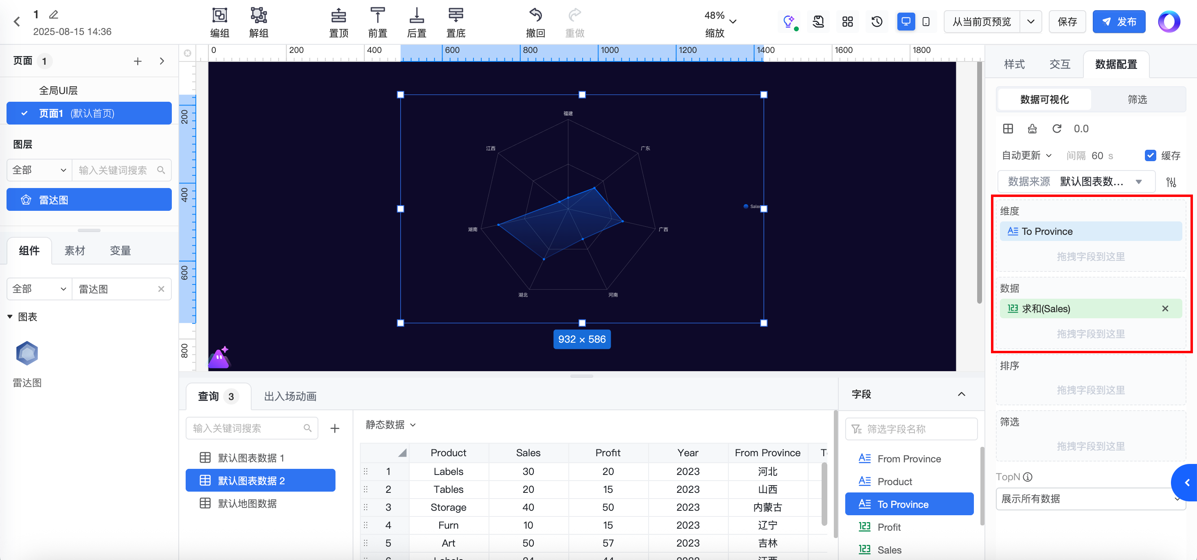
Task: Click the 置顶 bring-to-top icon
Action: coord(338,16)
